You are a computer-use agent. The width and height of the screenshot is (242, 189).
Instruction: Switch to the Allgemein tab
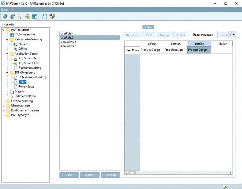coord(132,35)
